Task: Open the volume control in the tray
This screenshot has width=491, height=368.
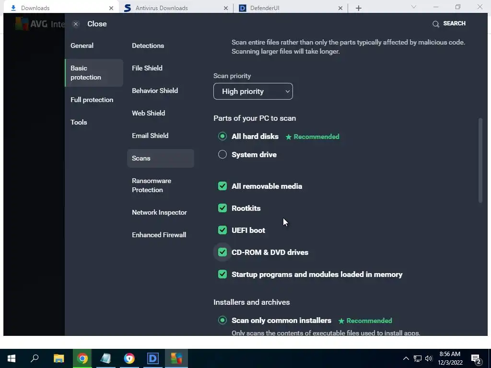Action: tap(429, 358)
